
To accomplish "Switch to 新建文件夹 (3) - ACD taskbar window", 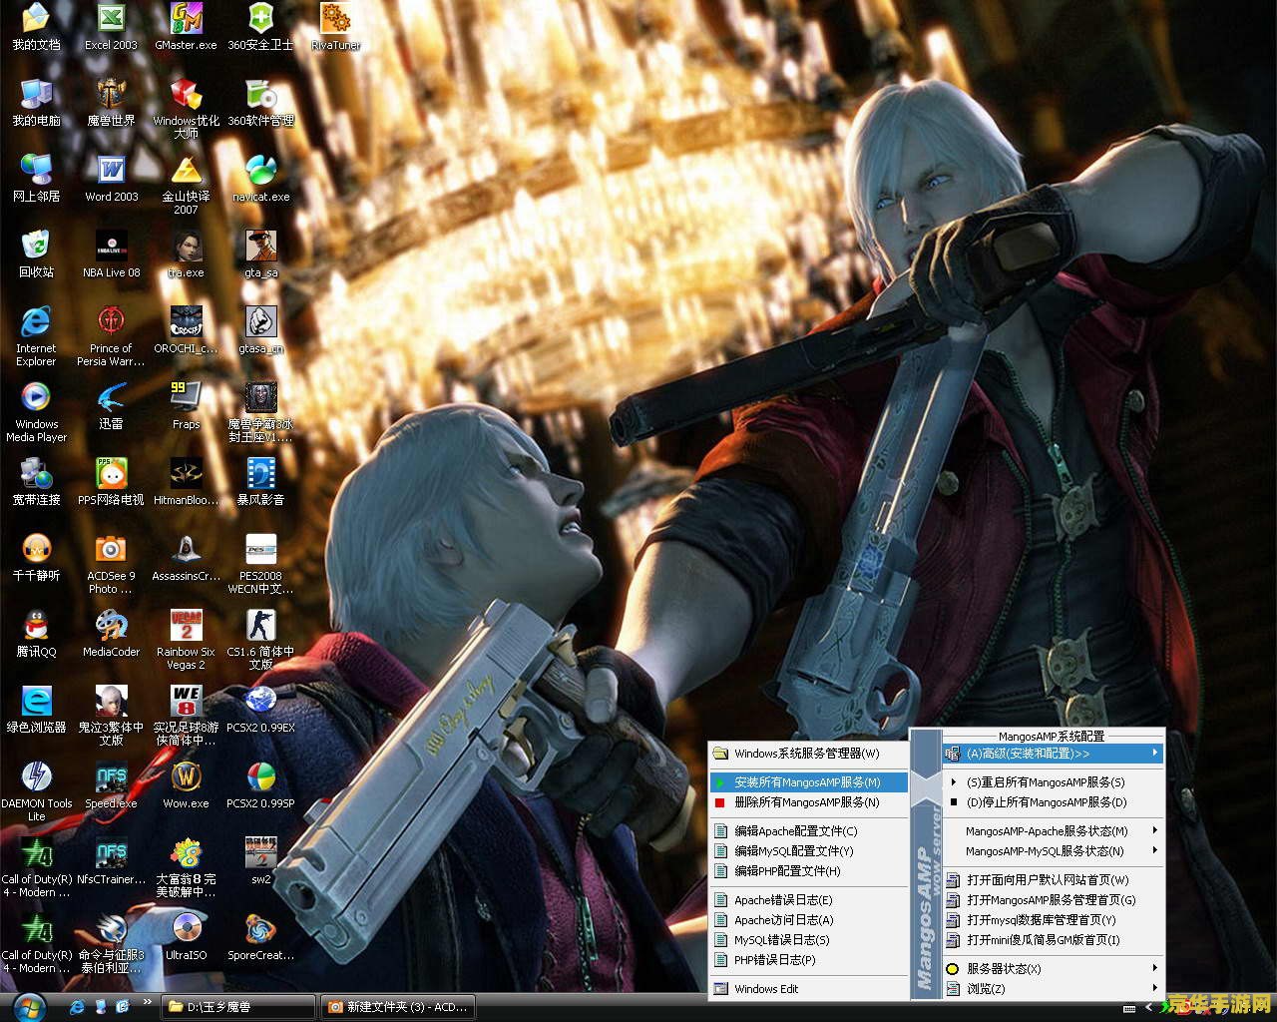I will pos(398,1007).
